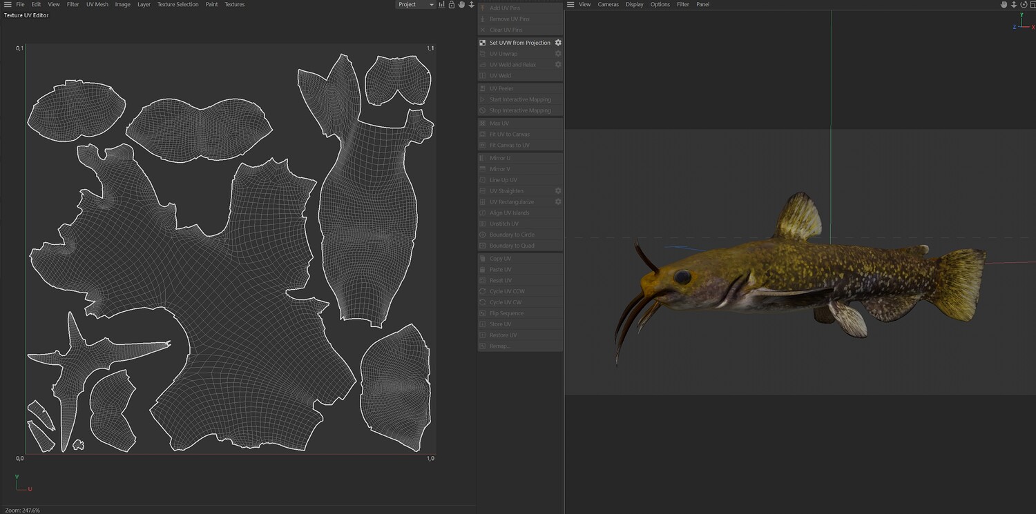Click the UV Unwrap command
The height and width of the screenshot is (514, 1036).
(503, 54)
